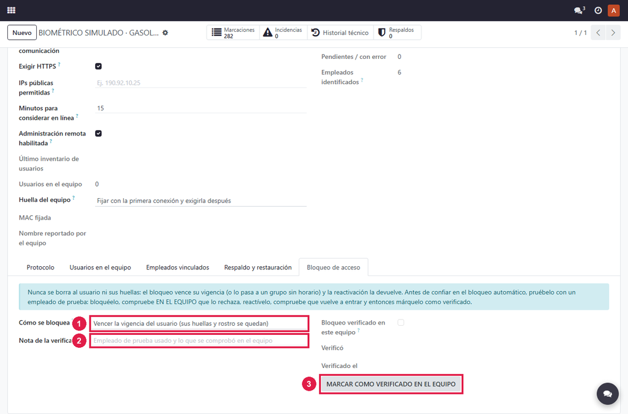Show help tooltip for Minutos para considerar
This screenshot has height=414, width=628.
click(x=77, y=116)
